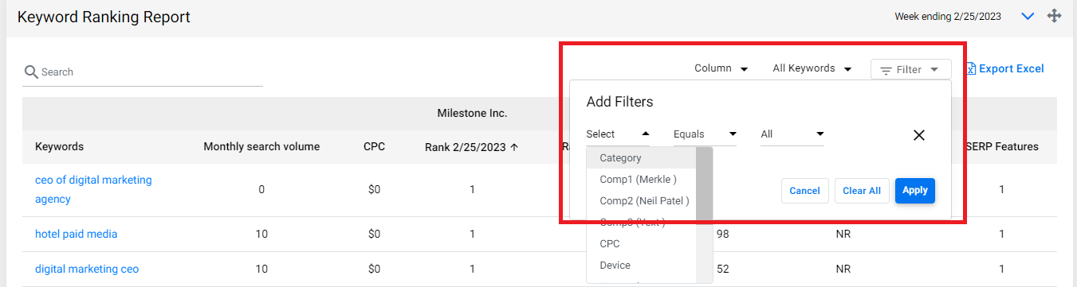Expand the week ending chevron
1077x287 pixels.
tap(1027, 16)
